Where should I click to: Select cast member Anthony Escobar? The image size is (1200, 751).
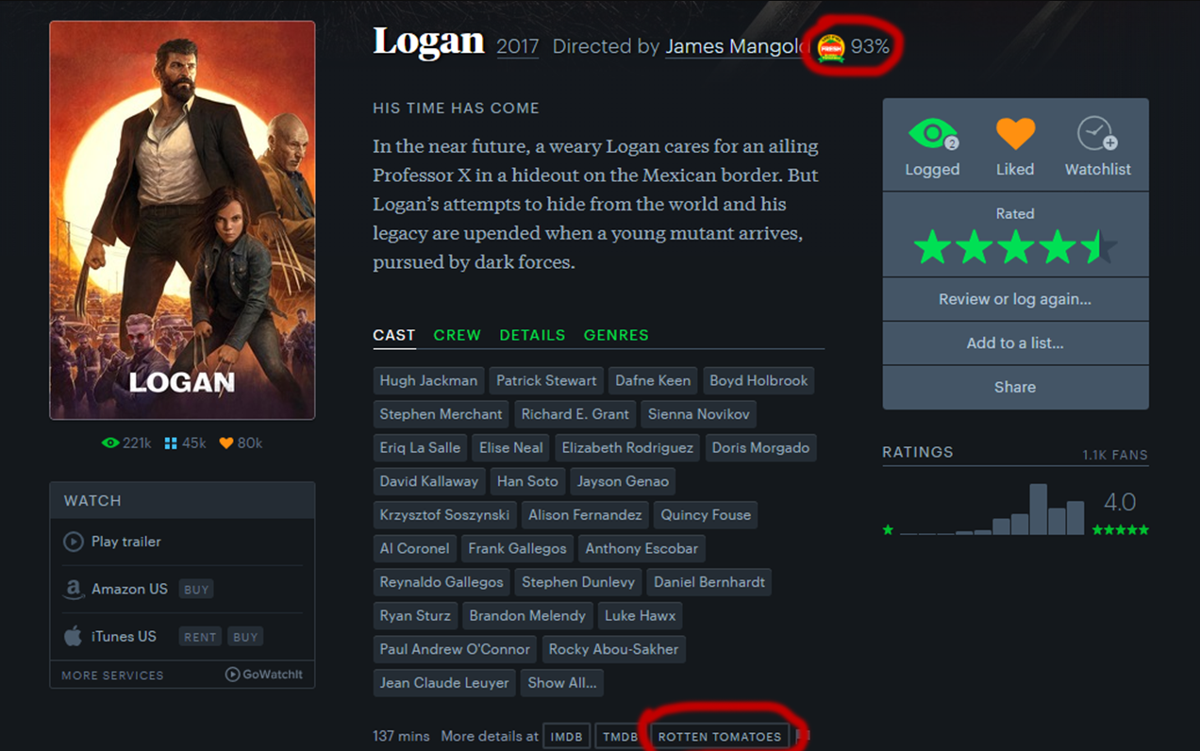coord(642,548)
